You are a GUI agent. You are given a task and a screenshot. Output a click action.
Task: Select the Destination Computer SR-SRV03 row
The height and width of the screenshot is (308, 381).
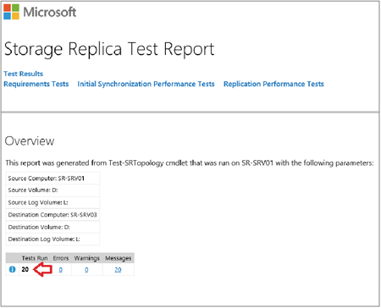coord(52,215)
